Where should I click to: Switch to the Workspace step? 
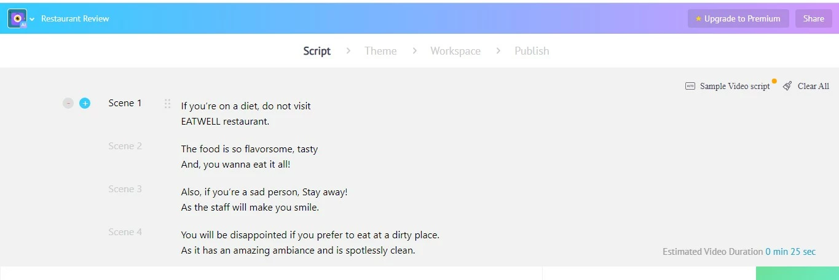(455, 51)
